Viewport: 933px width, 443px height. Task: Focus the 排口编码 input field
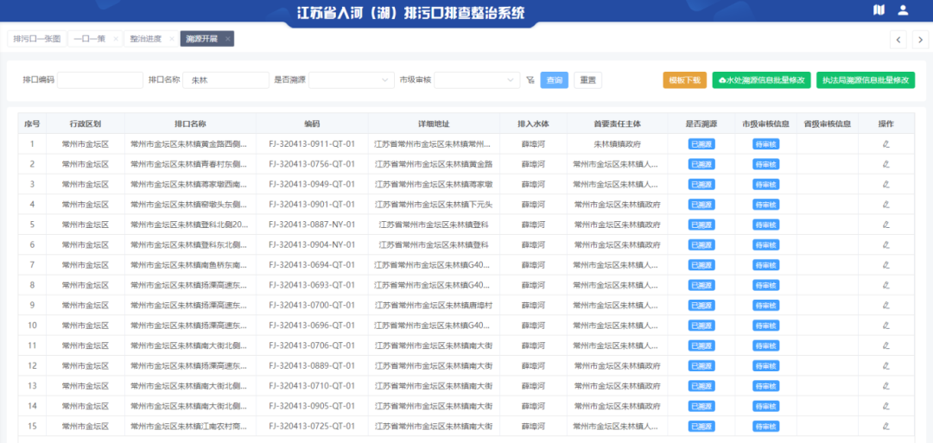coord(100,80)
